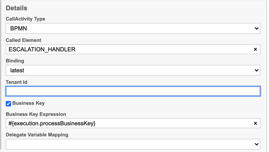Expand the Binding select showing latest
This screenshot has width=269, height=152.
(x=131, y=70)
